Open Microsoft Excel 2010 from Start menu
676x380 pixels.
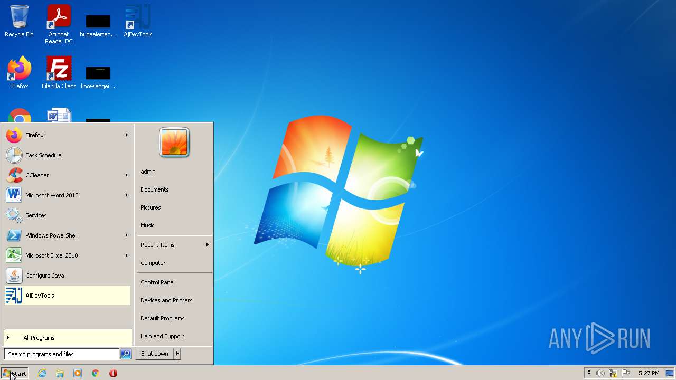point(68,255)
